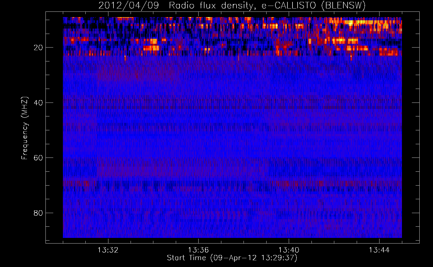Click the 13:40 time tick label
433x267 pixels.
[289, 250]
